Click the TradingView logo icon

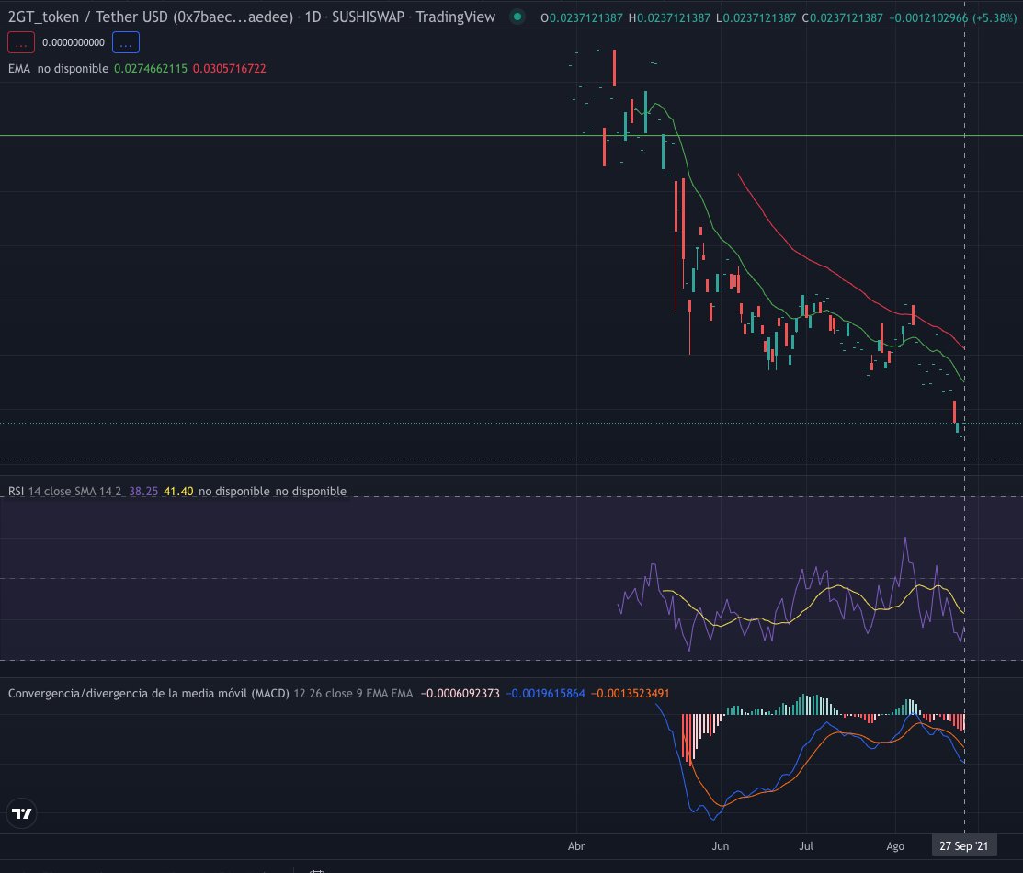[21, 813]
